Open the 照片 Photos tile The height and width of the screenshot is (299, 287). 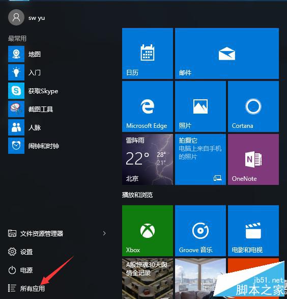(x=200, y=106)
